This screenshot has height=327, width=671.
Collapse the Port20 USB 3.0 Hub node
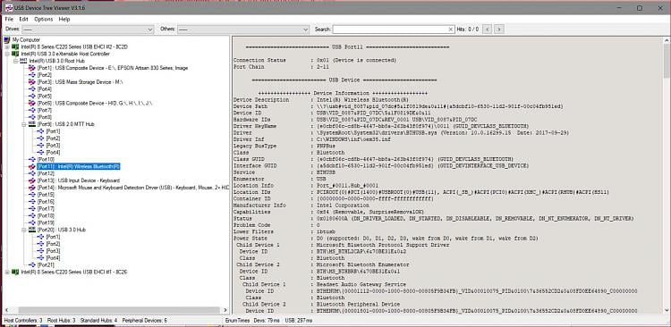pos(24,230)
